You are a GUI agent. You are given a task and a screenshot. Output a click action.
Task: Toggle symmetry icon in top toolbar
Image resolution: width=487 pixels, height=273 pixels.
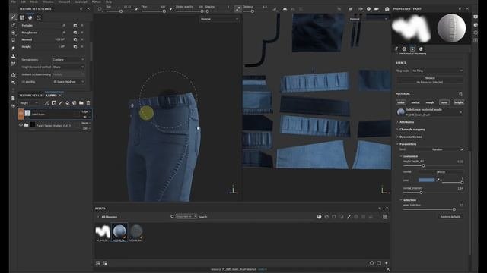pyautogui.click(x=285, y=9)
